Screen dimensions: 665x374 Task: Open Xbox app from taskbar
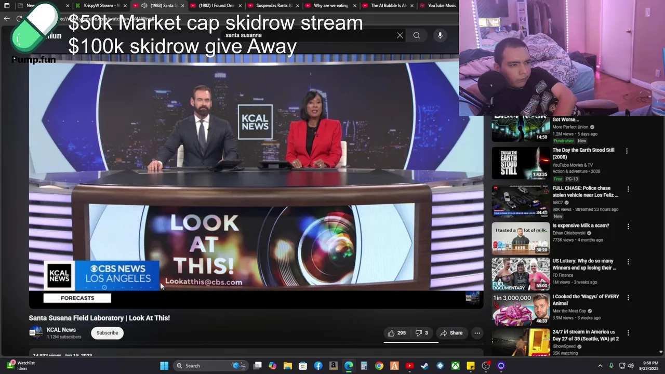pyautogui.click(x=455, y=366)
